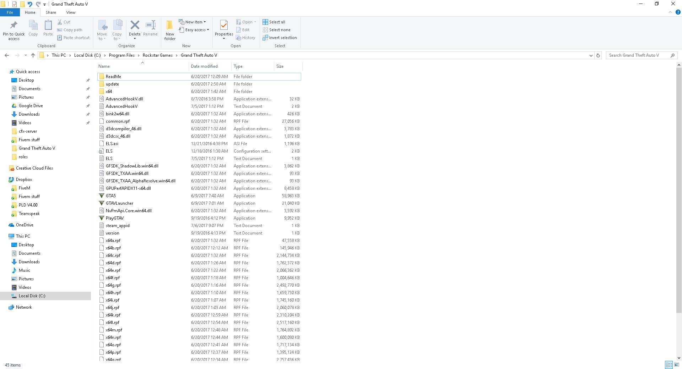This screenshot has height=369, width=682.
Task: Select AdvancedHookV.dll file
Action: (x=199, y=99)
